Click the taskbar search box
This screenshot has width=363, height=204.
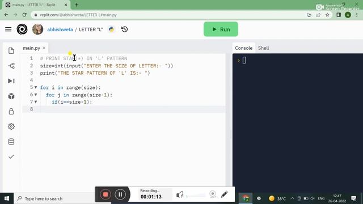tap(54, 198)
